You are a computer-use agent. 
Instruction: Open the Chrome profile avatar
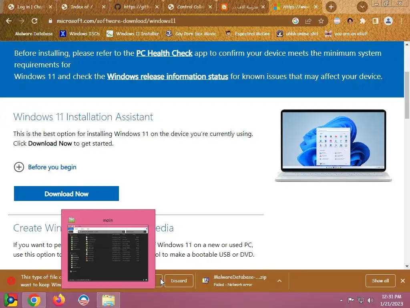388,21
